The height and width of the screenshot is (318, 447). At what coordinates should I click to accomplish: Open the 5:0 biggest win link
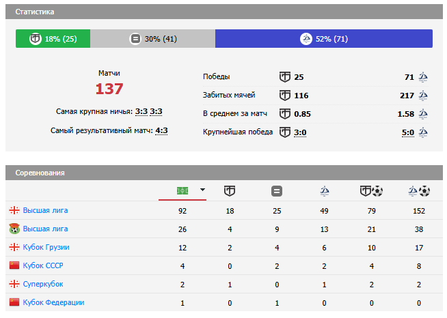407,132
